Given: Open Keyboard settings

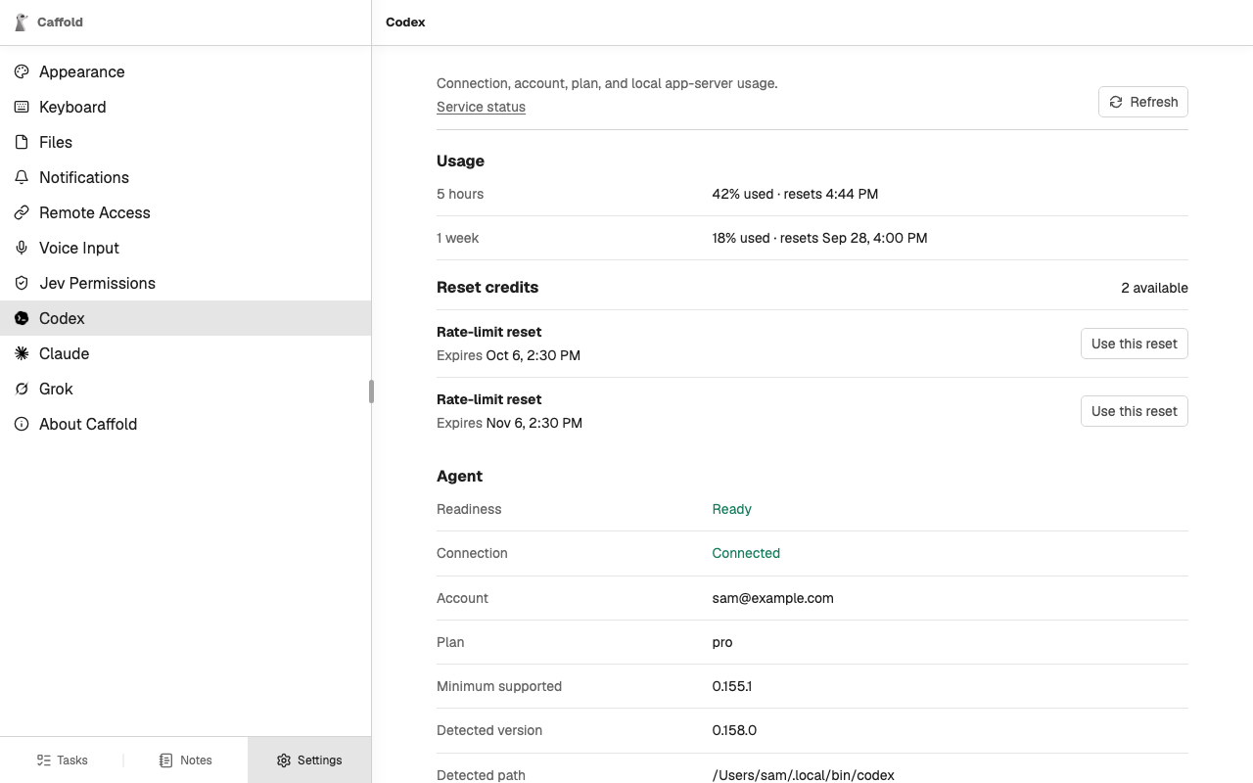Looking at the screenshot, I should [x=185, y=107].
